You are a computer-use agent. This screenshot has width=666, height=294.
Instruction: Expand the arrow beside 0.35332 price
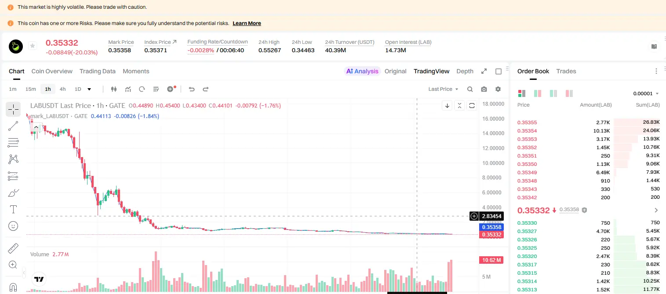[656, 210]
